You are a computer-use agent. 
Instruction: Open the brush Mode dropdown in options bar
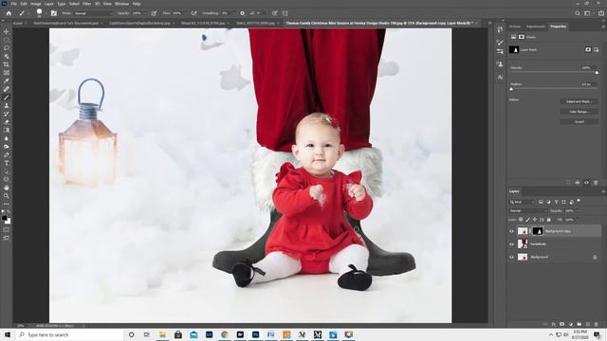click(93, 13)
